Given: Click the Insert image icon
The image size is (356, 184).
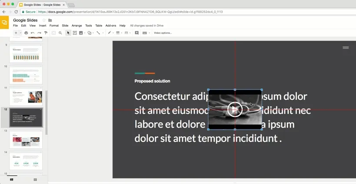Looking at the screenshot, I should [81, 33].
